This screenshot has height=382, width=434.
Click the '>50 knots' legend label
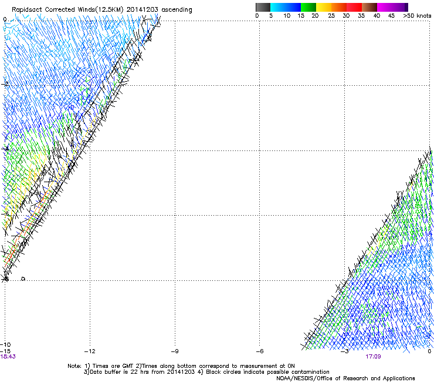point(417,16)
